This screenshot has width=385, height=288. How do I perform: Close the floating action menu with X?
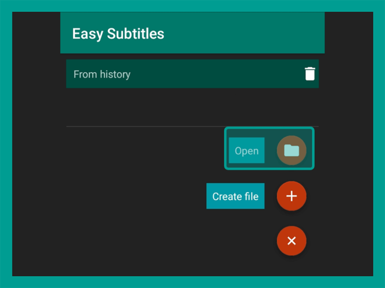tap(291, 240)
